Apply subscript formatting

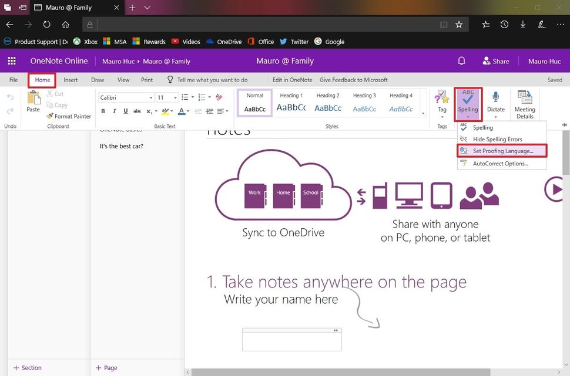pyautogui.click(x=148, y=111)
